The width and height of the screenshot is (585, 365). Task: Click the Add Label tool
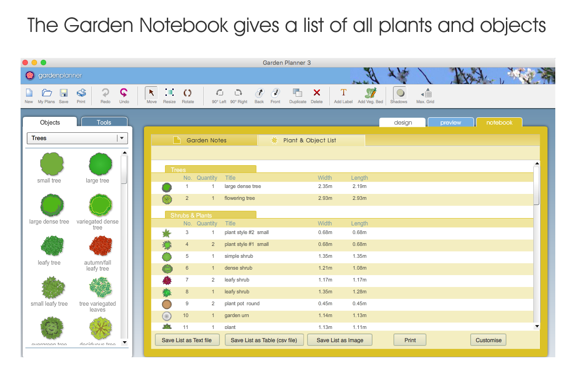343,93
